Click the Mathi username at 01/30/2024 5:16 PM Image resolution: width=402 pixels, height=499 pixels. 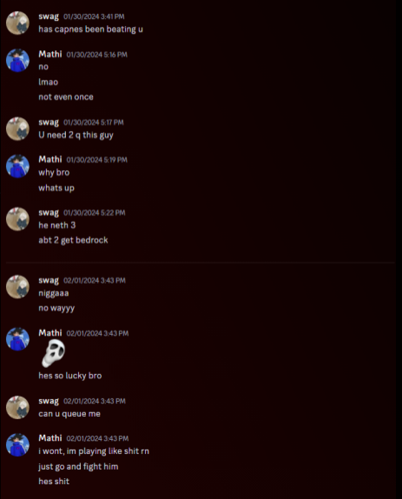click(50, 54)
